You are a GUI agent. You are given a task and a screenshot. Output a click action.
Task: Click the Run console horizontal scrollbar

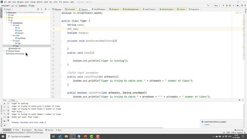point(87,127)
